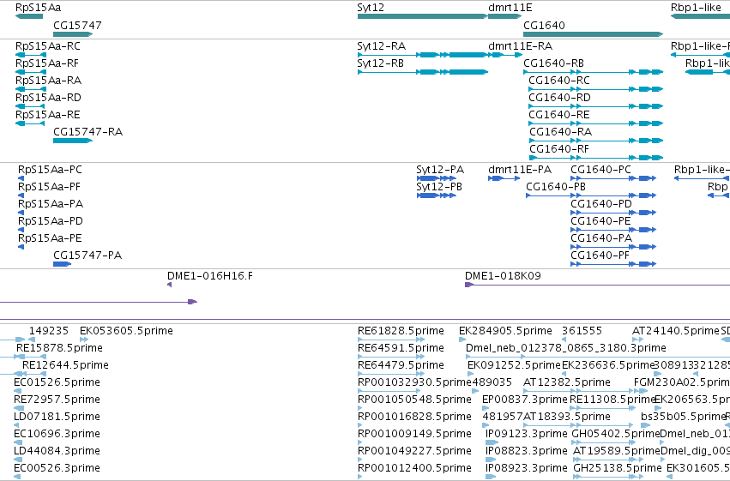Screen dimensions: 730x481
Task: Open transcript CG1640-RD
Action: (596, 106)
